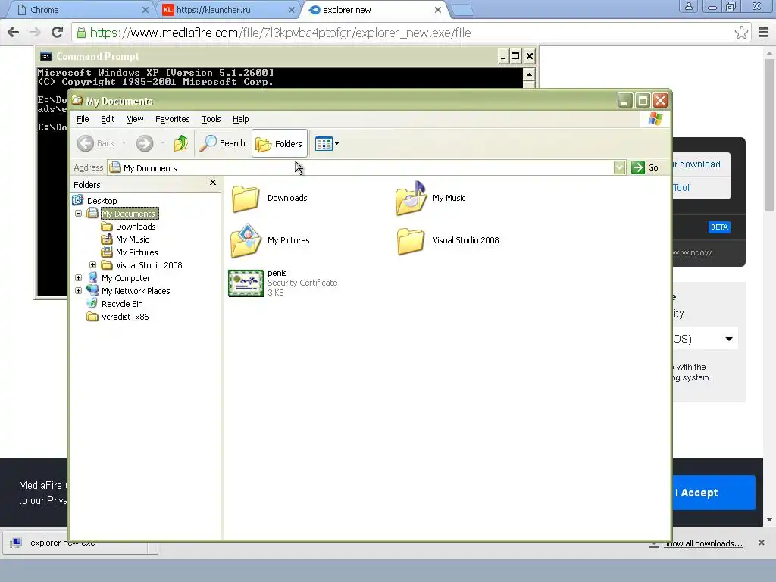This screenshot has height=582, width=776.
Task: Click the BETA badge on webpage
Action: coord(719,227)
